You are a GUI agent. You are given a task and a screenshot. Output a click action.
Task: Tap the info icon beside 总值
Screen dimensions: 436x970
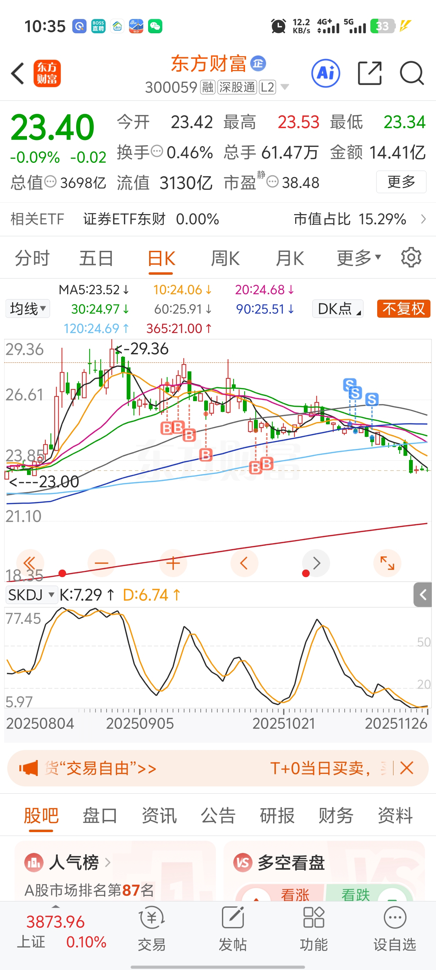click(51, 182)
